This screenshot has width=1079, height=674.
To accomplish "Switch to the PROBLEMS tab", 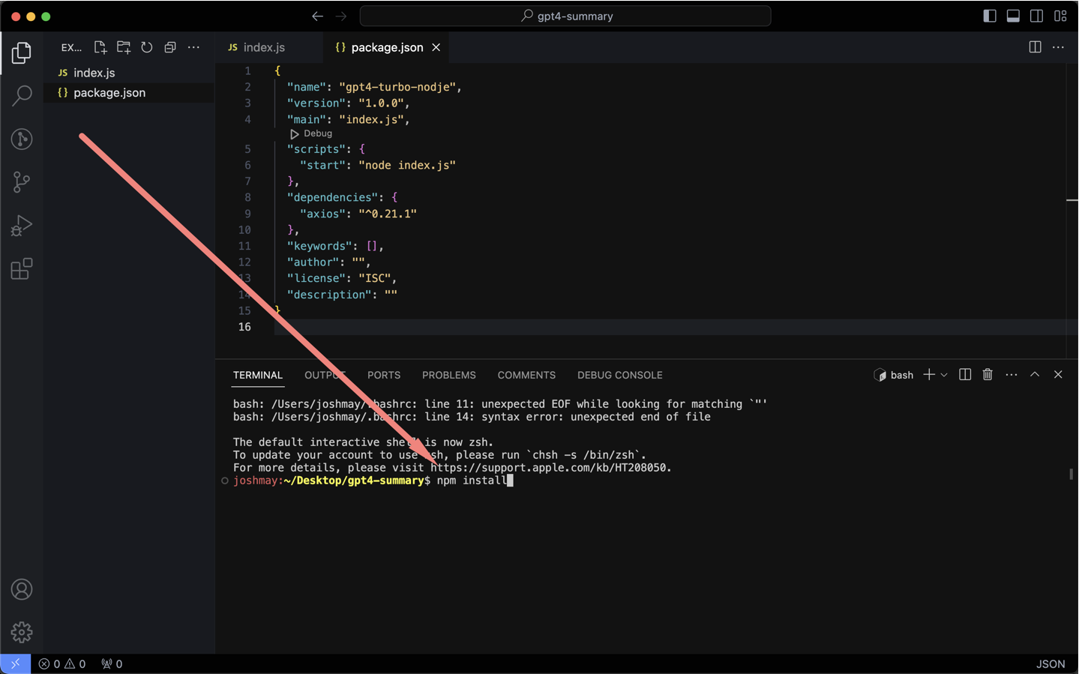I will pos(449,375).
